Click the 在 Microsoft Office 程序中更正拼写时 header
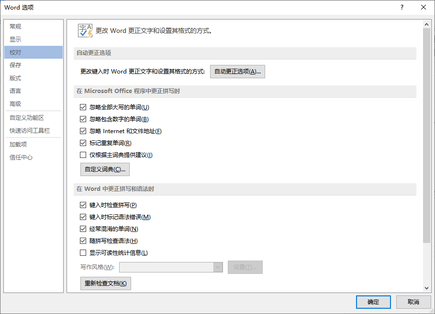The image size is (435, 314). coord(245,91)
